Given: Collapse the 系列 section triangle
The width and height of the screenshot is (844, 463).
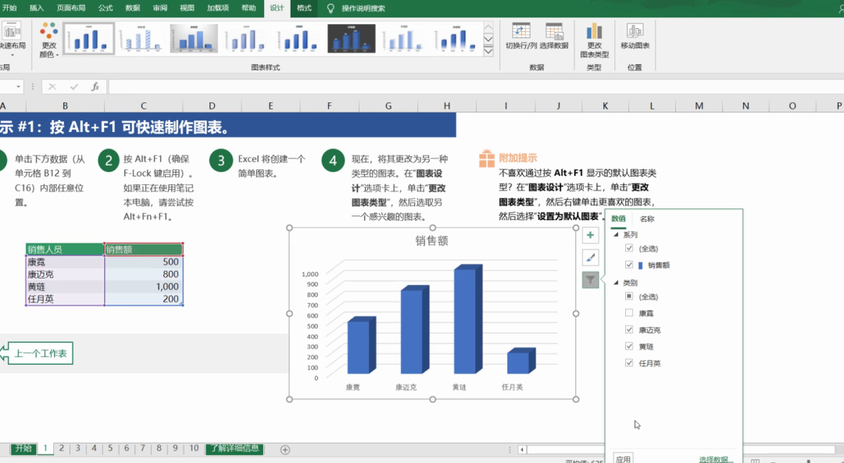Looking at the screenshot, I should (x=616, y=235).
